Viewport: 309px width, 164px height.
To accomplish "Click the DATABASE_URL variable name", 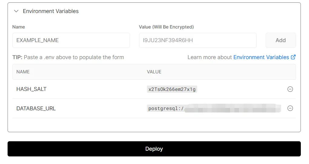I will tap(36, 108).
